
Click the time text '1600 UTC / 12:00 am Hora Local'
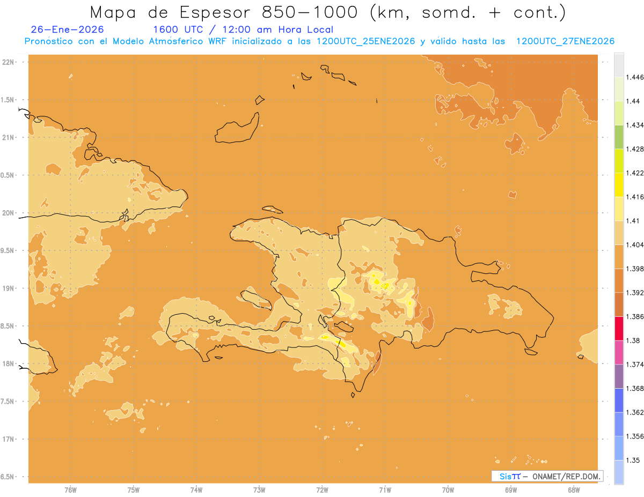tap(243, 29)
